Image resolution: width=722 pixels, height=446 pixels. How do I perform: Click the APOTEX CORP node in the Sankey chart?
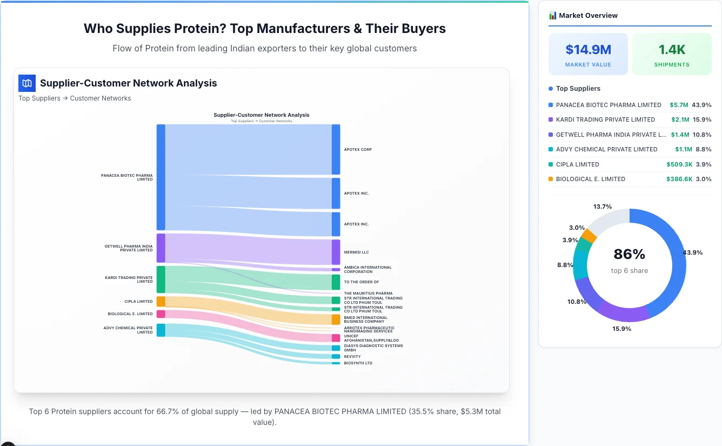coord(336,149)
